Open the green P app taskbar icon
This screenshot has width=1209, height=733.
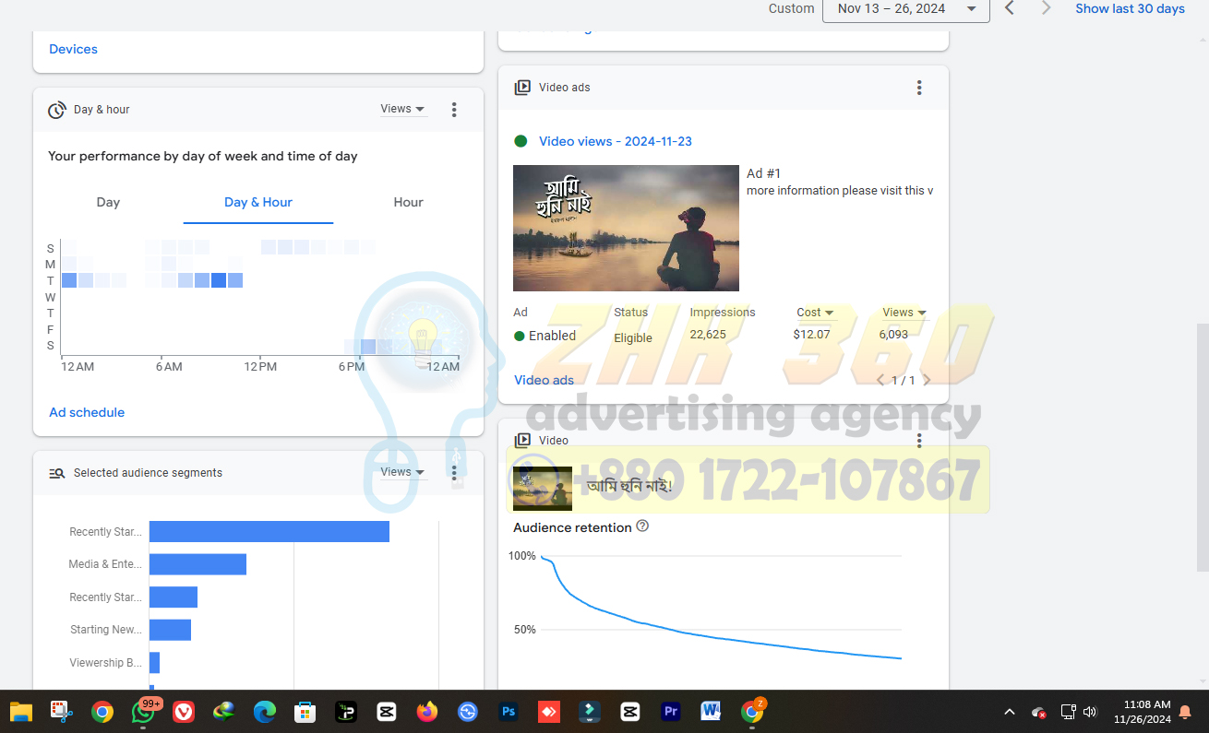coord(346,712)
